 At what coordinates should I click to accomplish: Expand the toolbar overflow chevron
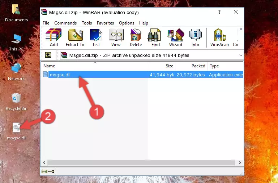click(241, 29)
